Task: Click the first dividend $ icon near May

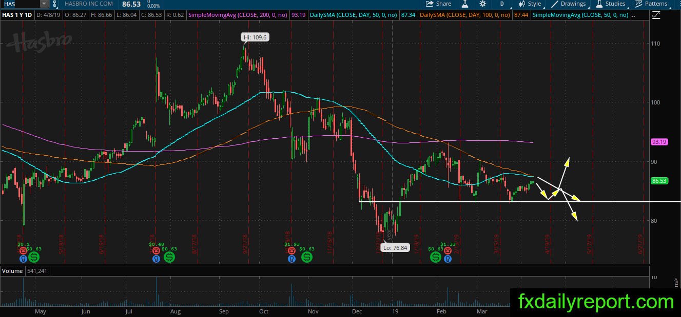Action: click(x=34, y=257)
